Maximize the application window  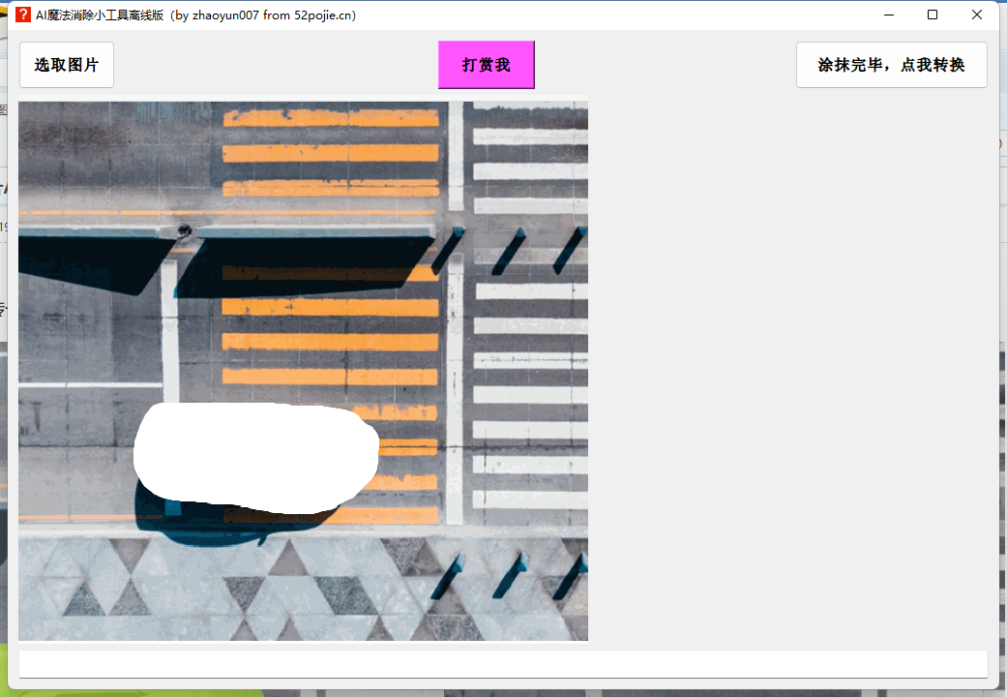933,15
